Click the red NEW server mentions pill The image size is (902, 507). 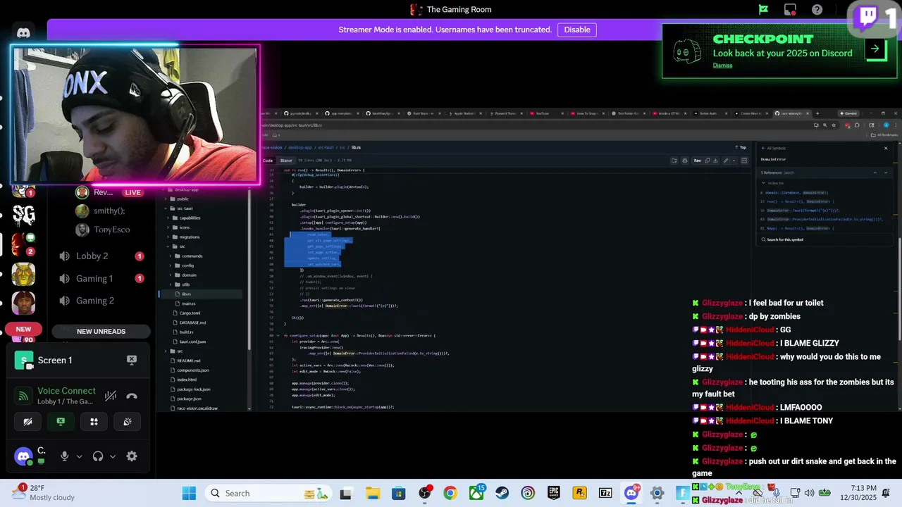tap(23, 329)
